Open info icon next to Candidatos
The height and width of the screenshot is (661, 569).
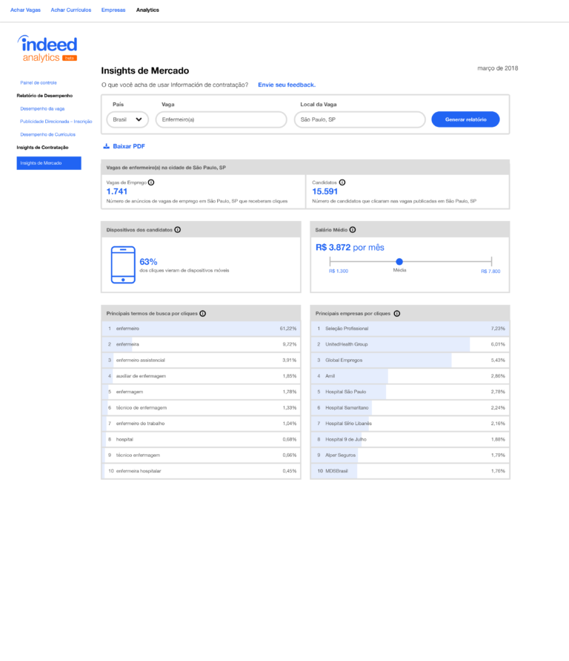tap(342, 182)
